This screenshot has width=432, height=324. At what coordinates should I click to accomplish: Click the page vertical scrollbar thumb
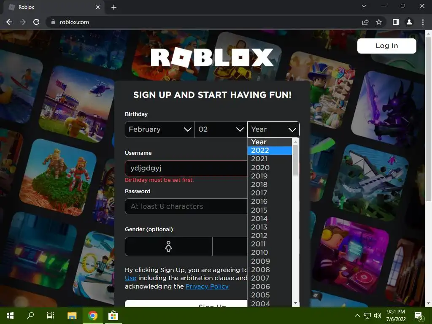click(x=429, y=119)
